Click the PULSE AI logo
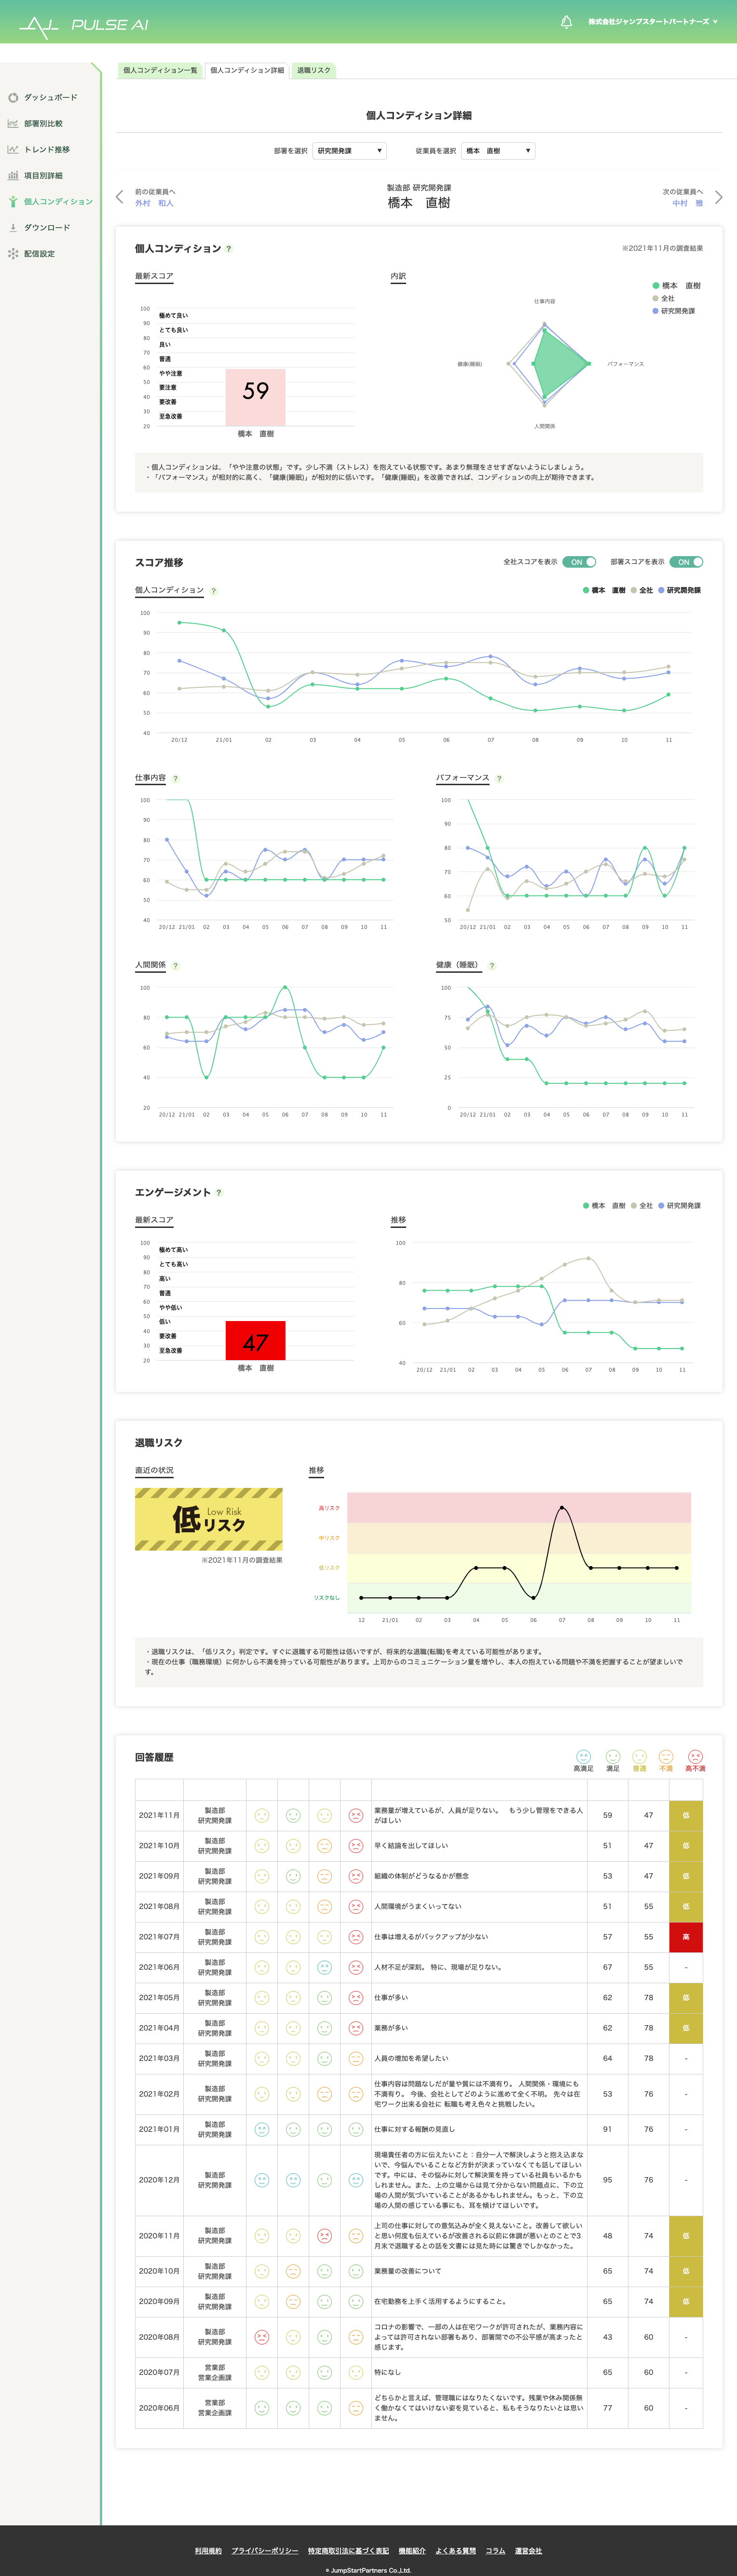 click(x=84, y=25)
